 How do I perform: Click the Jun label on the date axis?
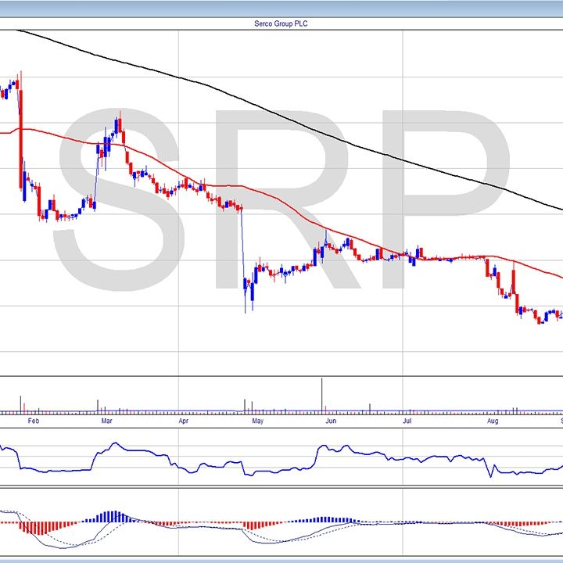[331, 421]
